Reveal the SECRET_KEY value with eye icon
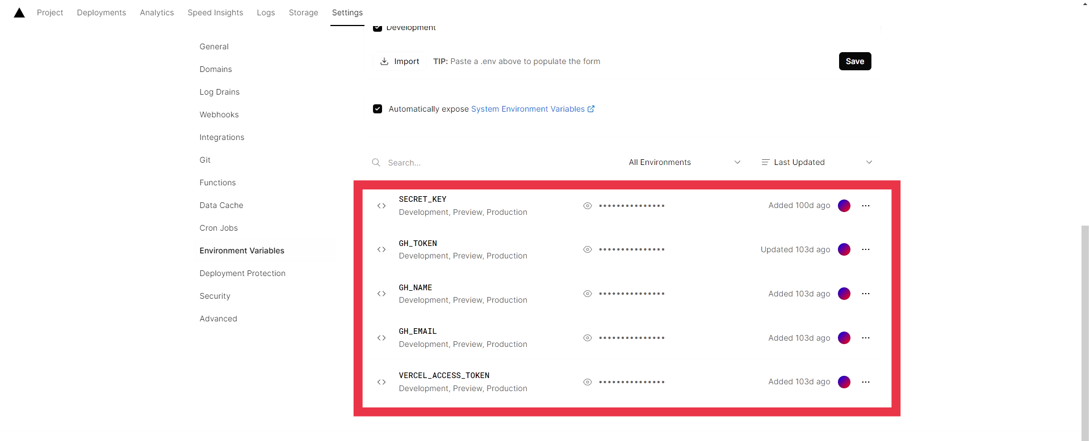Image resolution: width=1090 pixels, height=441 pixels. [588, 206]
